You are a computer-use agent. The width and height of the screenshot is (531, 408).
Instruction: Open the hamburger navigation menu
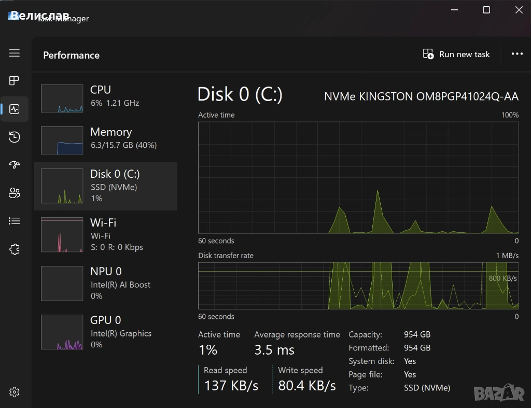(x=15, y=53)
